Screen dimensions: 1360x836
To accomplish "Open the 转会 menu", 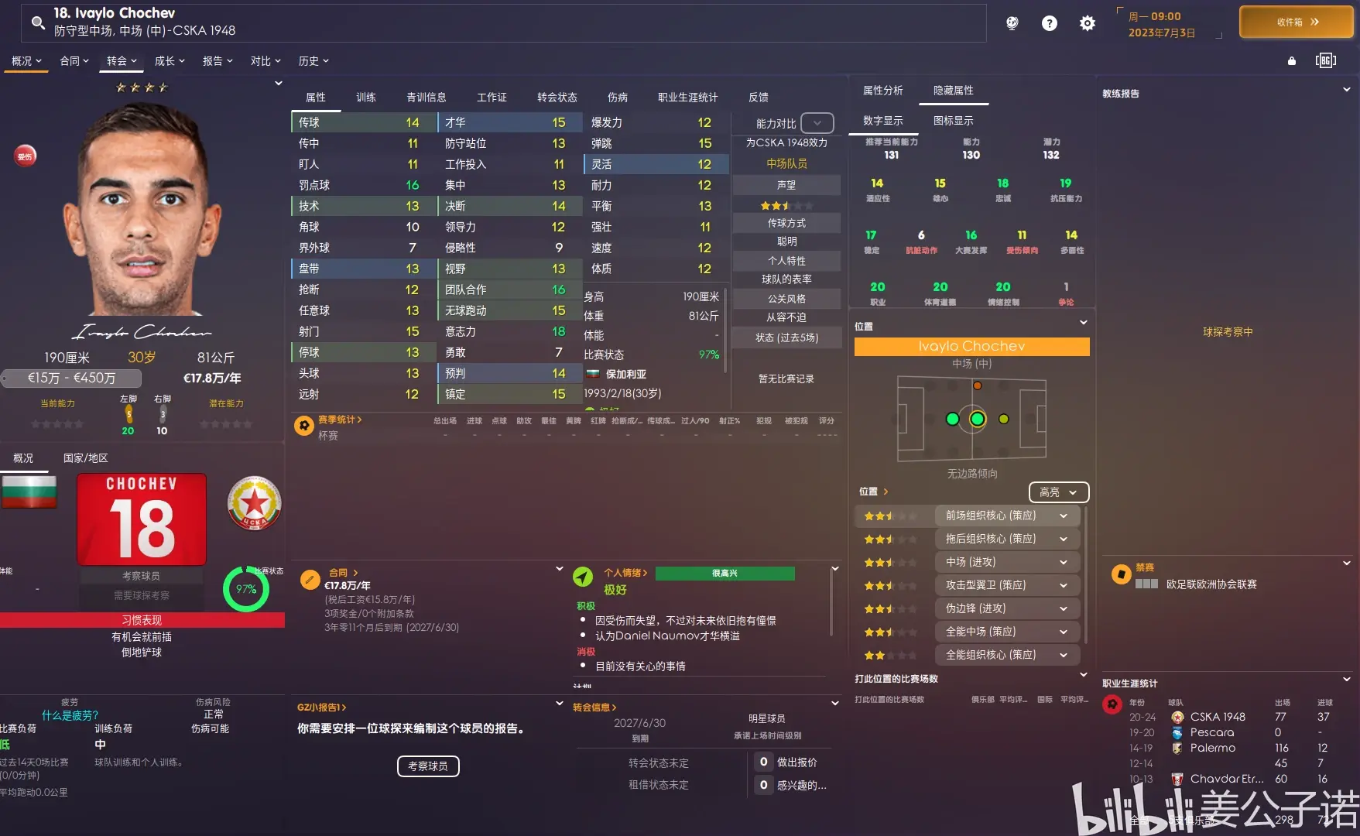I will (122, 61).
